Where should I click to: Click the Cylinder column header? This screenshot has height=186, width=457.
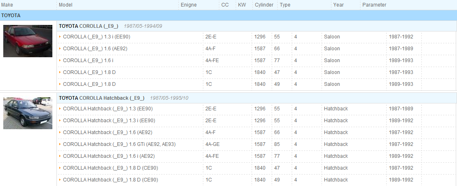click(264, 5)
